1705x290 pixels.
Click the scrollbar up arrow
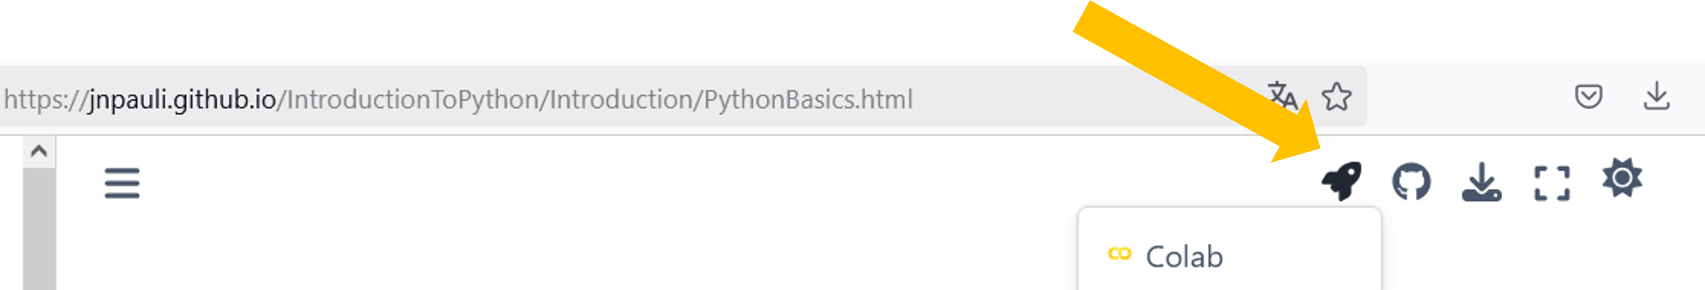click(x=39, y=151)
